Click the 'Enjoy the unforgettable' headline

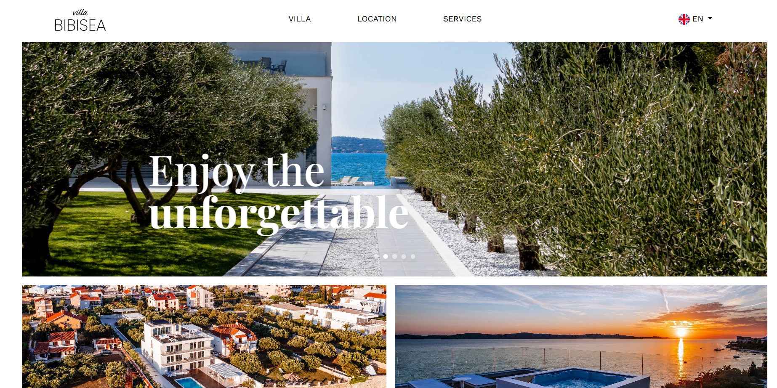[x=279, y=192]
